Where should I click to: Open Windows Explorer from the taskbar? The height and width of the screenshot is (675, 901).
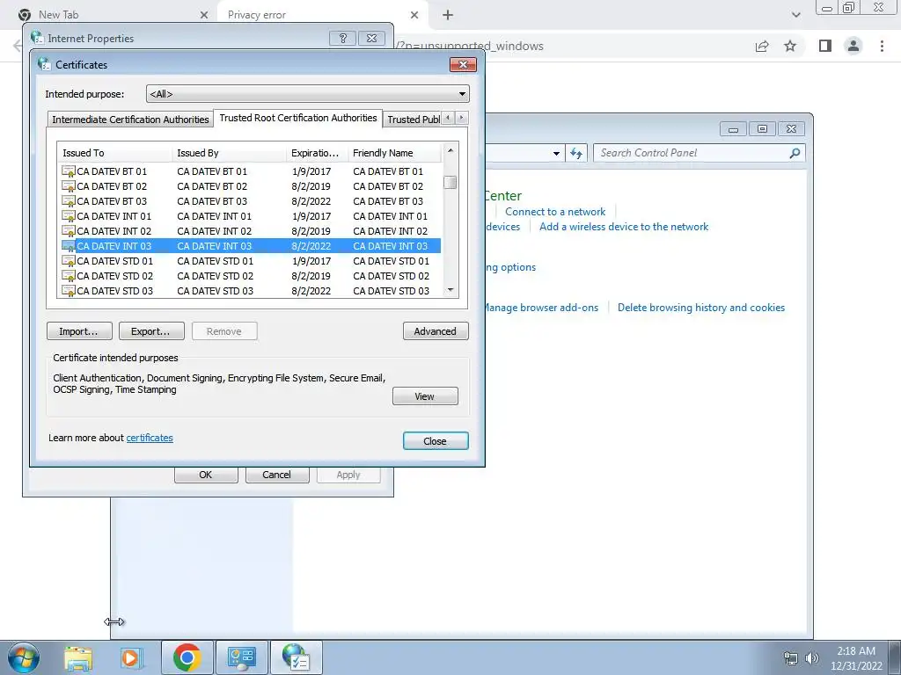click(x=78, y=657)
